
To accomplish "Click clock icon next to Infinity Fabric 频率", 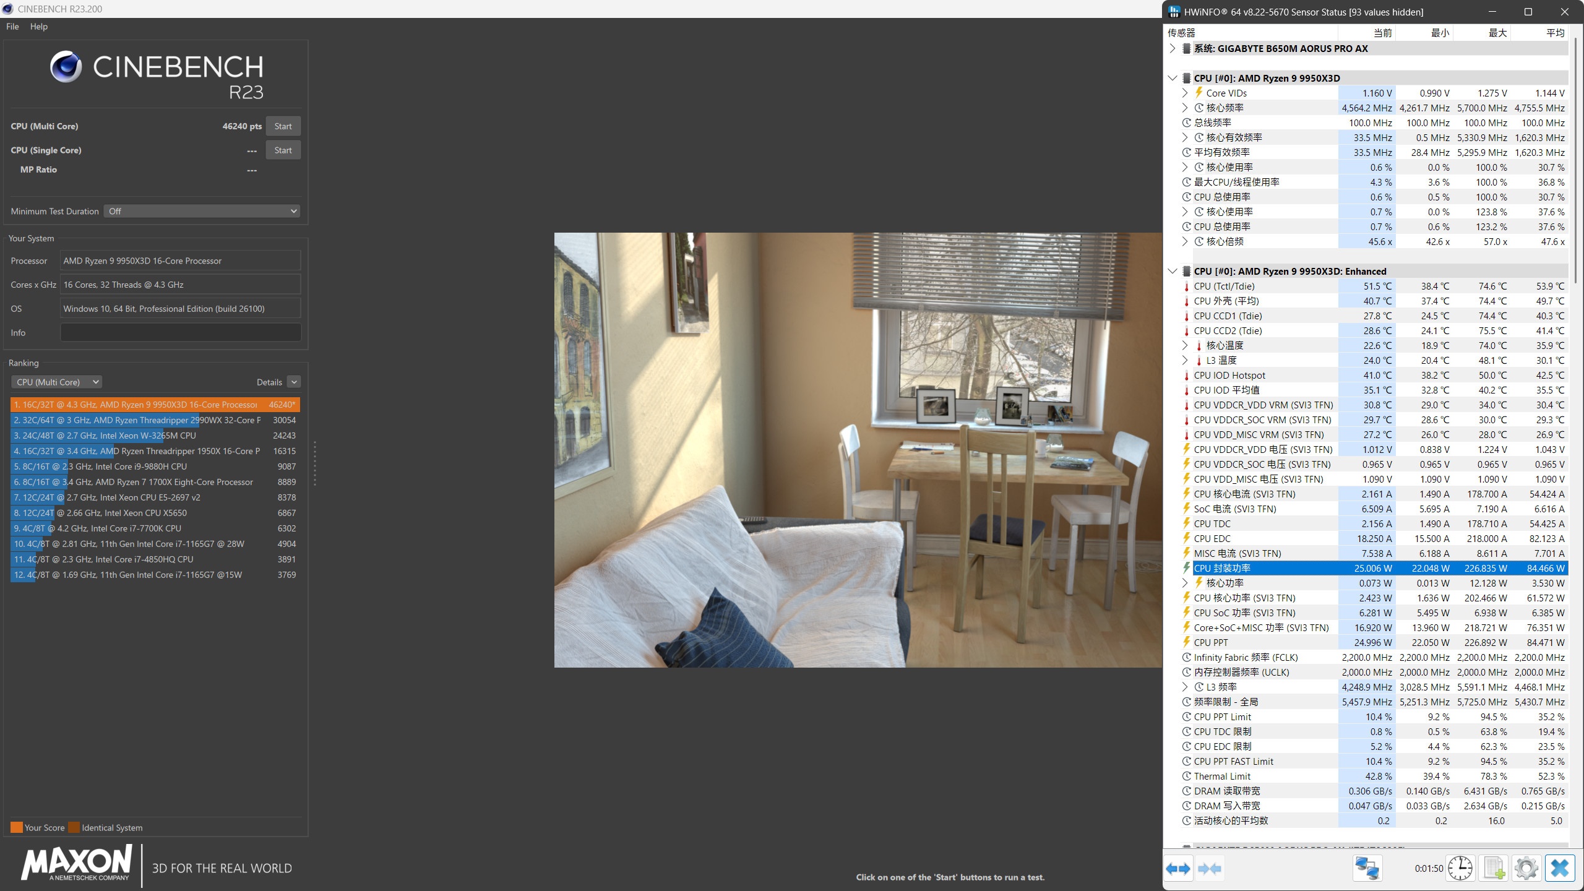I will 1186,657.
